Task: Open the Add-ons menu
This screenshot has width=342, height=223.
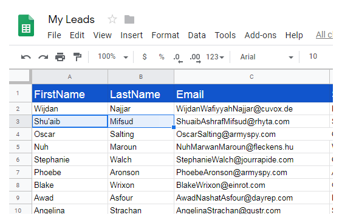Action: pyautogui.click(x=261, y=35)
